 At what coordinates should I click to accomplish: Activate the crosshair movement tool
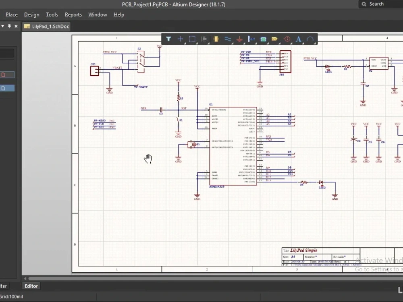pyautogui.click(x=180, y=39)
